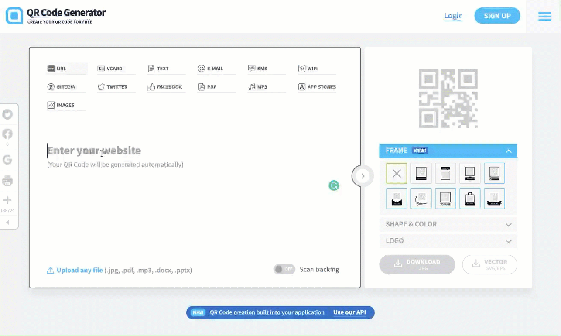Click the Use our API link

tap(349, 312)
